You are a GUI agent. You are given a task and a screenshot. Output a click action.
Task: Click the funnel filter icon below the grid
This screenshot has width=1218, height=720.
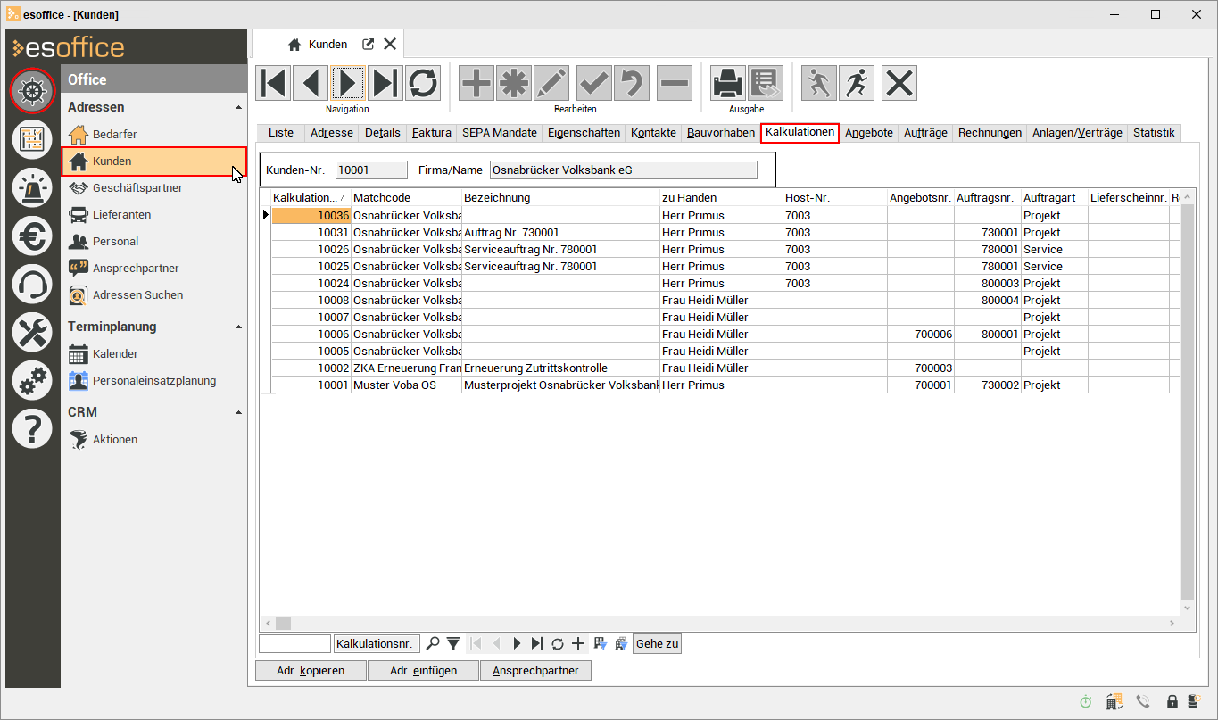pos(453,643)
